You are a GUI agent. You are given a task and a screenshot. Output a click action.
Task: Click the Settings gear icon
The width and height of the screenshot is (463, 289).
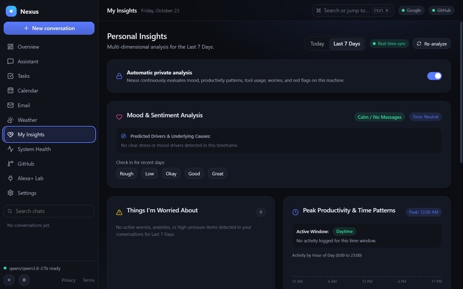tap(10, 193)
